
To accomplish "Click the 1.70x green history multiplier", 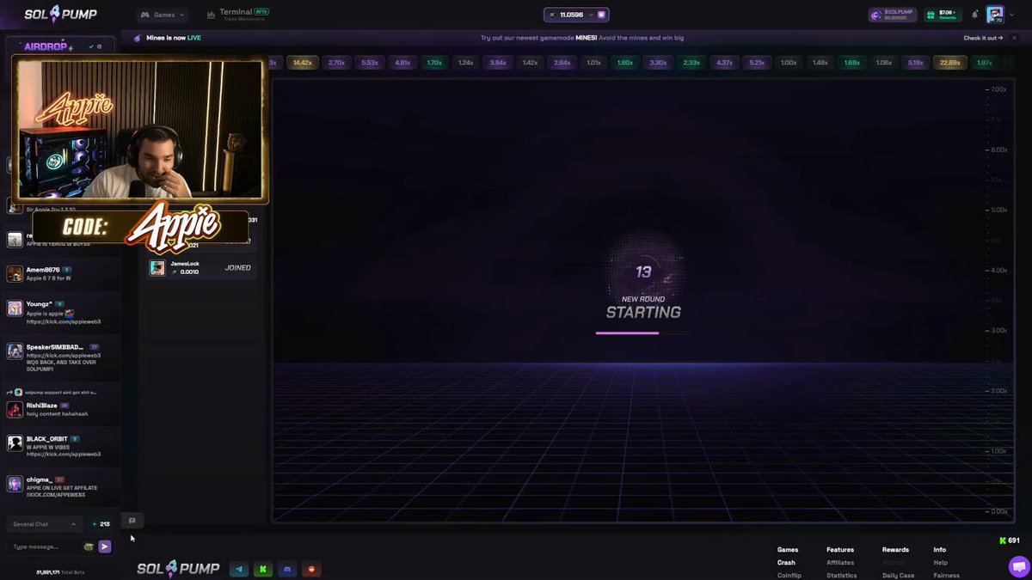I will [434, 63].
